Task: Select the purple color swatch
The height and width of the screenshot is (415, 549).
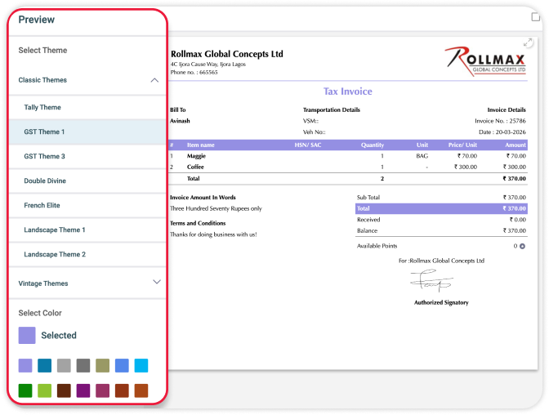Action: tap(83, 390)
